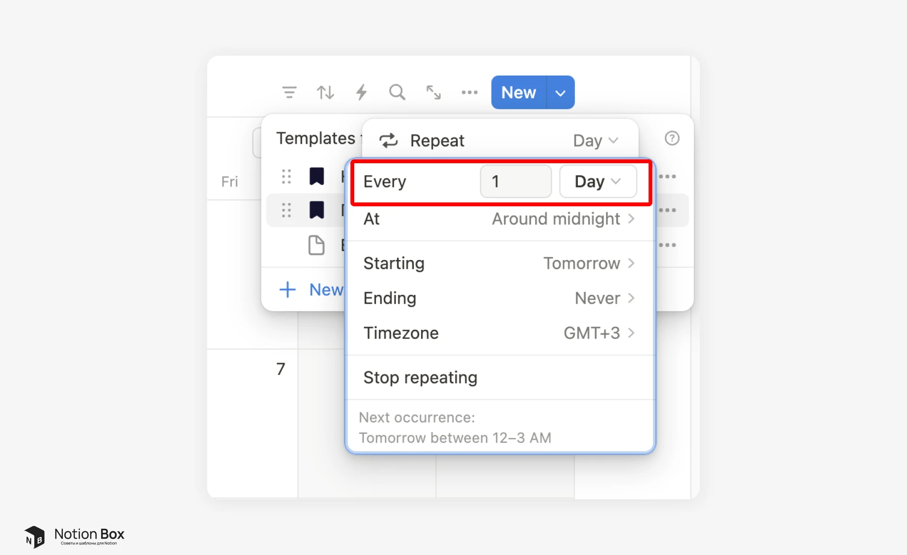This screenshot has width=907, height=555.
Task: Open sort options with the arrows icon
Action: (325, 92)
